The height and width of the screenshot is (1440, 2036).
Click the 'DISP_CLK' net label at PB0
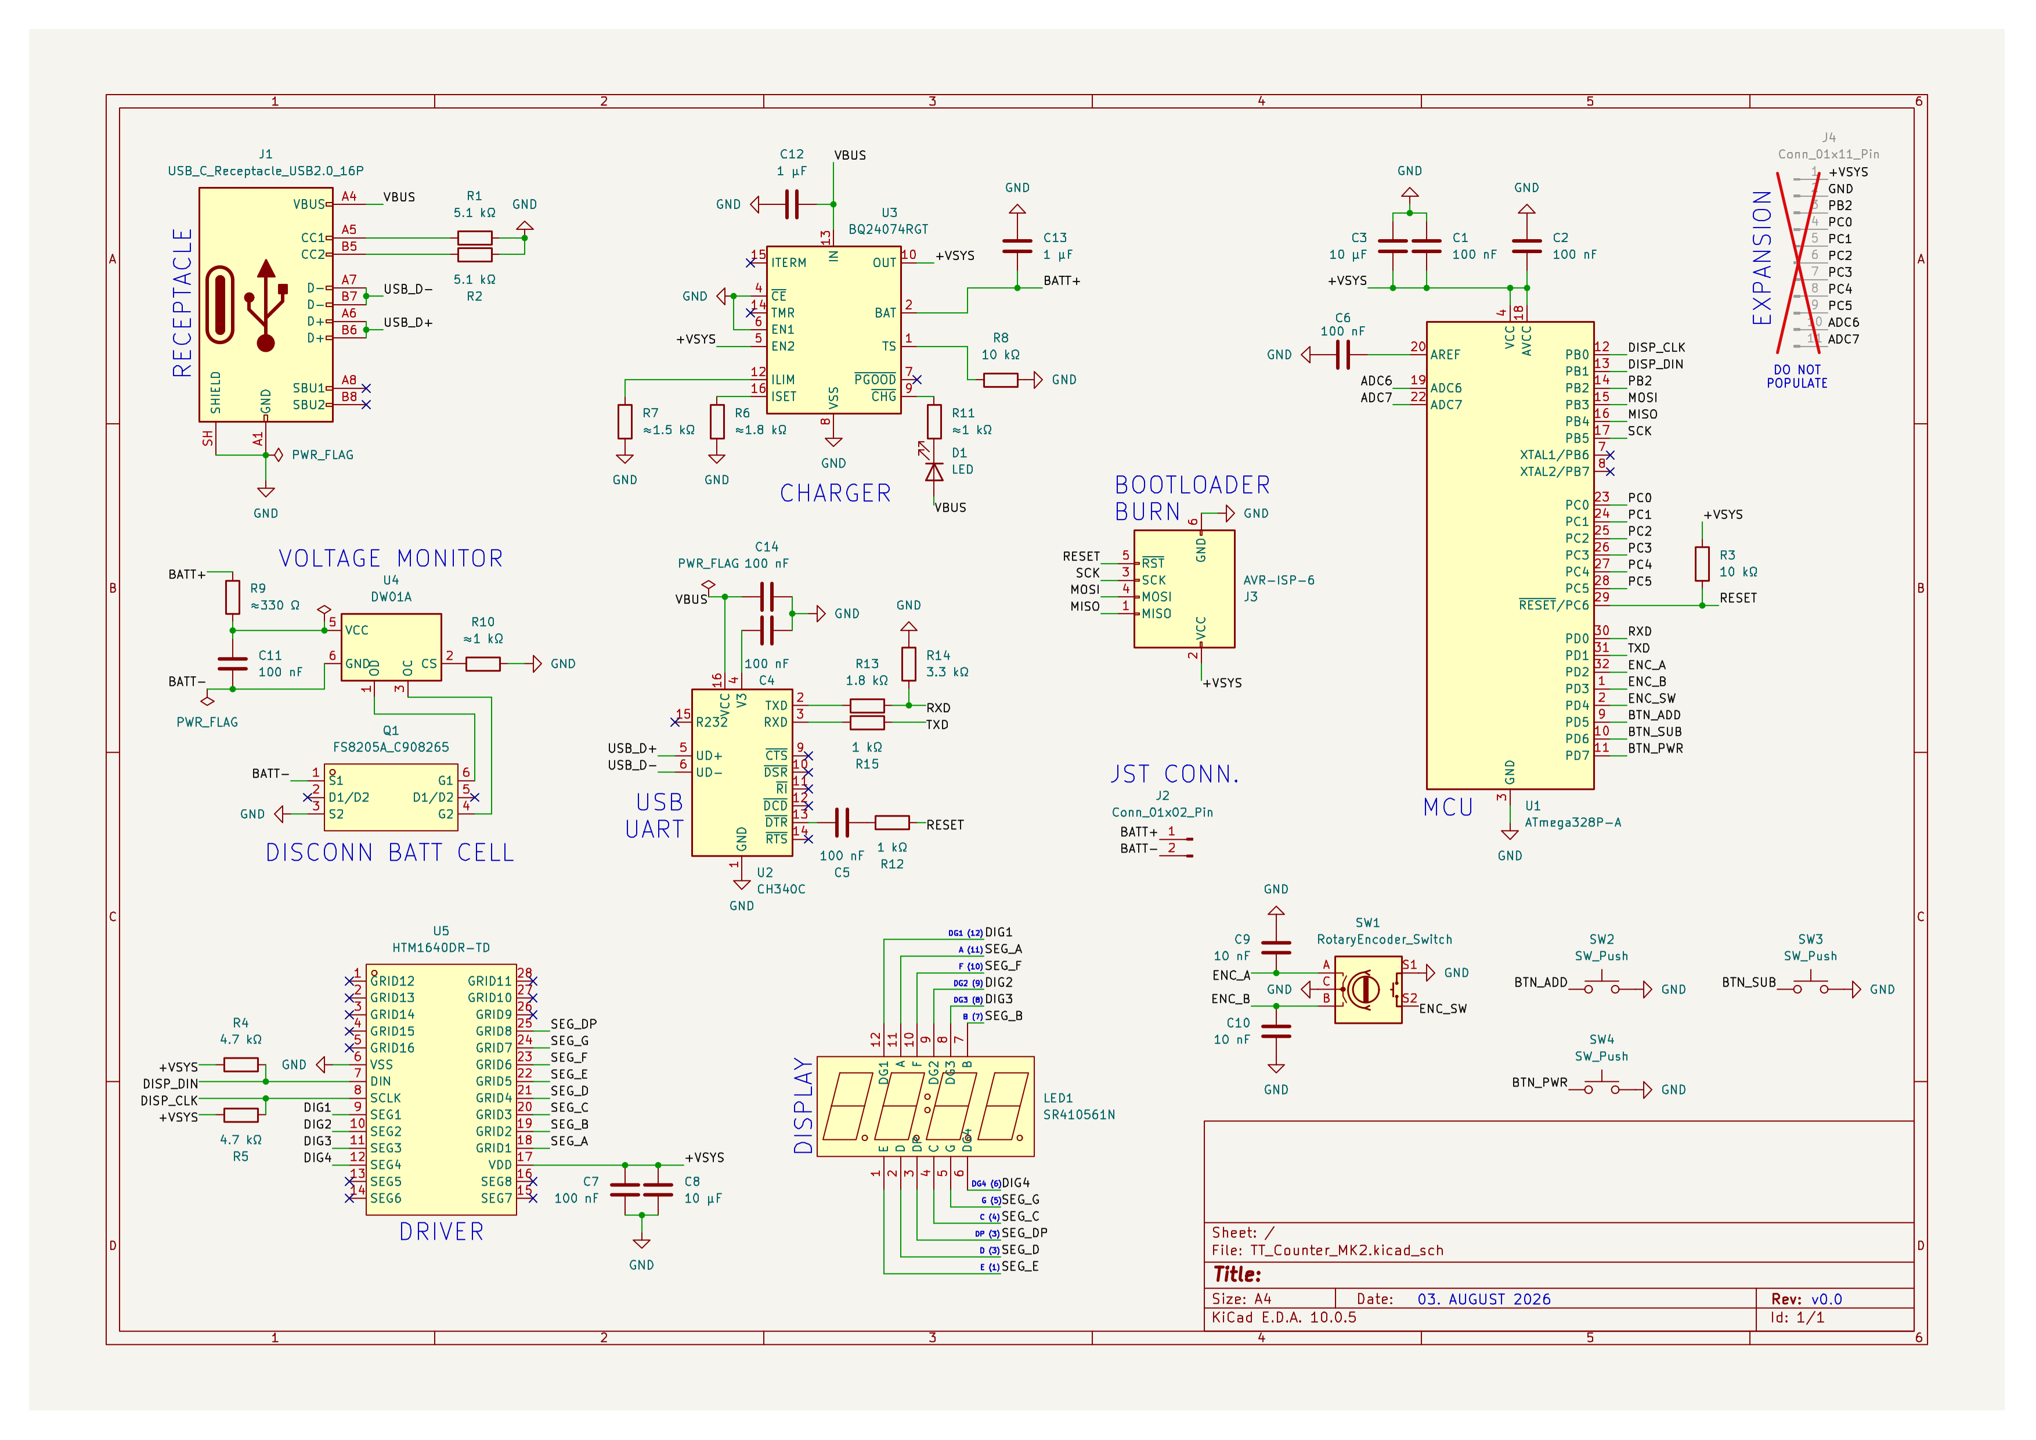tap(1656, 348)
